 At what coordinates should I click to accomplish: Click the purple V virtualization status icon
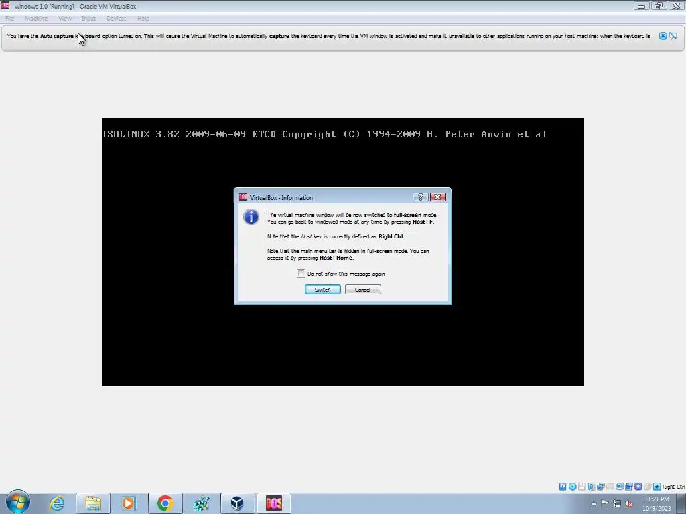pyautogui.click(x=638, y=487)
